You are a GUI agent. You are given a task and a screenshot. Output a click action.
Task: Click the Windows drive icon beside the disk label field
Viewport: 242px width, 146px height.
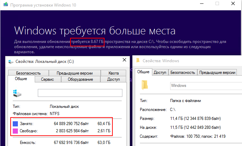coord(17,93)
